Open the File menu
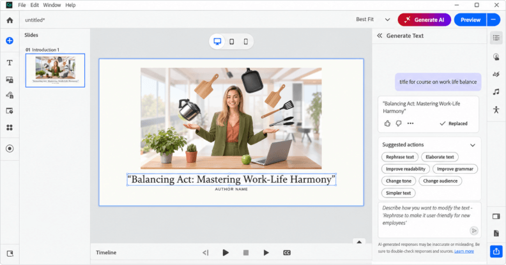Image resolution: width=506 pixels, height=265 pixels. (22, 5)
